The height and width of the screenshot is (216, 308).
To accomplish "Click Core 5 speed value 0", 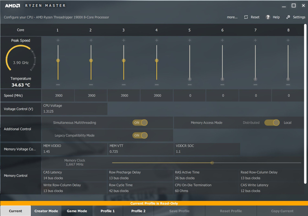I will tap(190, 96).
